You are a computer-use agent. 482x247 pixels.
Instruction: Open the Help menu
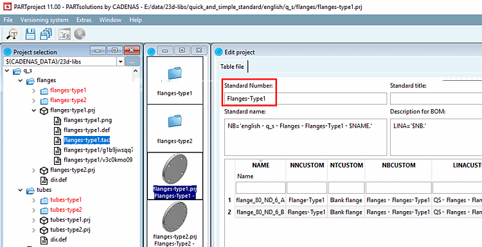pyautogui.click(x=136, y=20)
